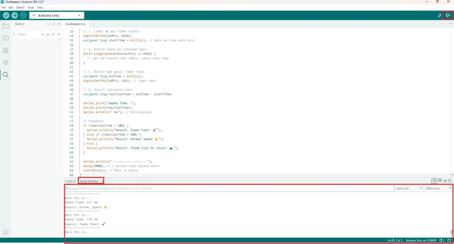
Task: Open the Library Manager sidebar icon
Action: pyautogui.click(x=6, y=50)
